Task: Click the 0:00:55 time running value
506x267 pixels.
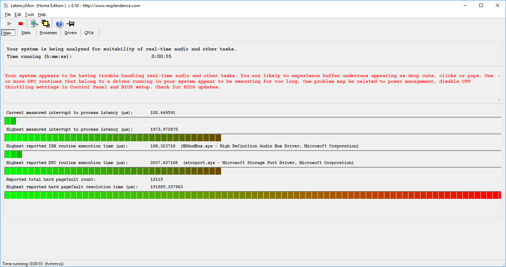Action: click(161, 56)
